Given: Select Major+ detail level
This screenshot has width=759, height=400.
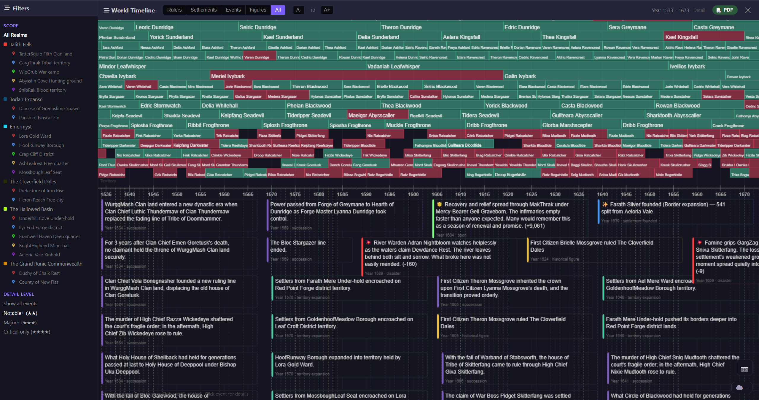Looking at the screenshot, I should (x=20, y=323).
